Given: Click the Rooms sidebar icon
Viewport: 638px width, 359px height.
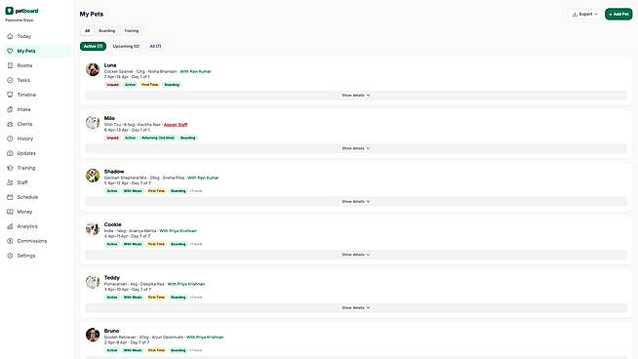Looking at the screenshot, I should click(x=10, y=65).
